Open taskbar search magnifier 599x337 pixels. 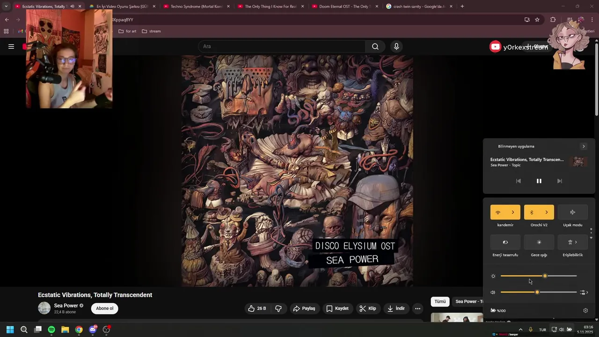(x=24, y=330)
